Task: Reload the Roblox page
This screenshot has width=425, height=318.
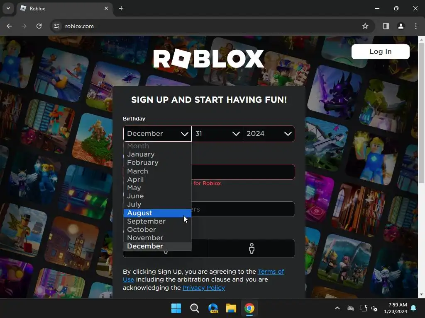Action: 39,26
